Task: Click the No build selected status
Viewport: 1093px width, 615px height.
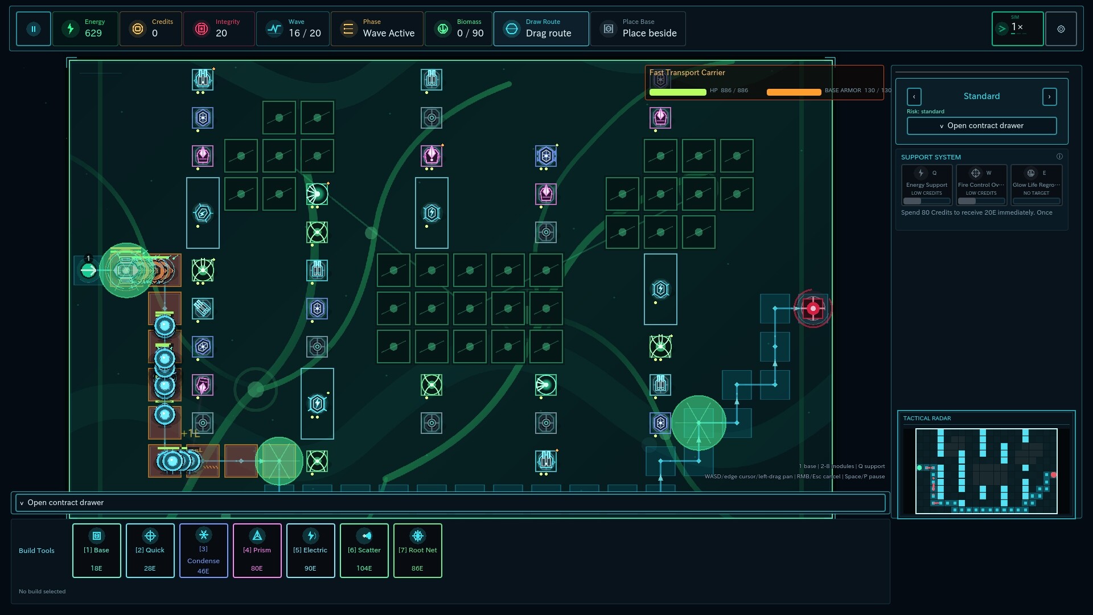Action: pos(42,592)
